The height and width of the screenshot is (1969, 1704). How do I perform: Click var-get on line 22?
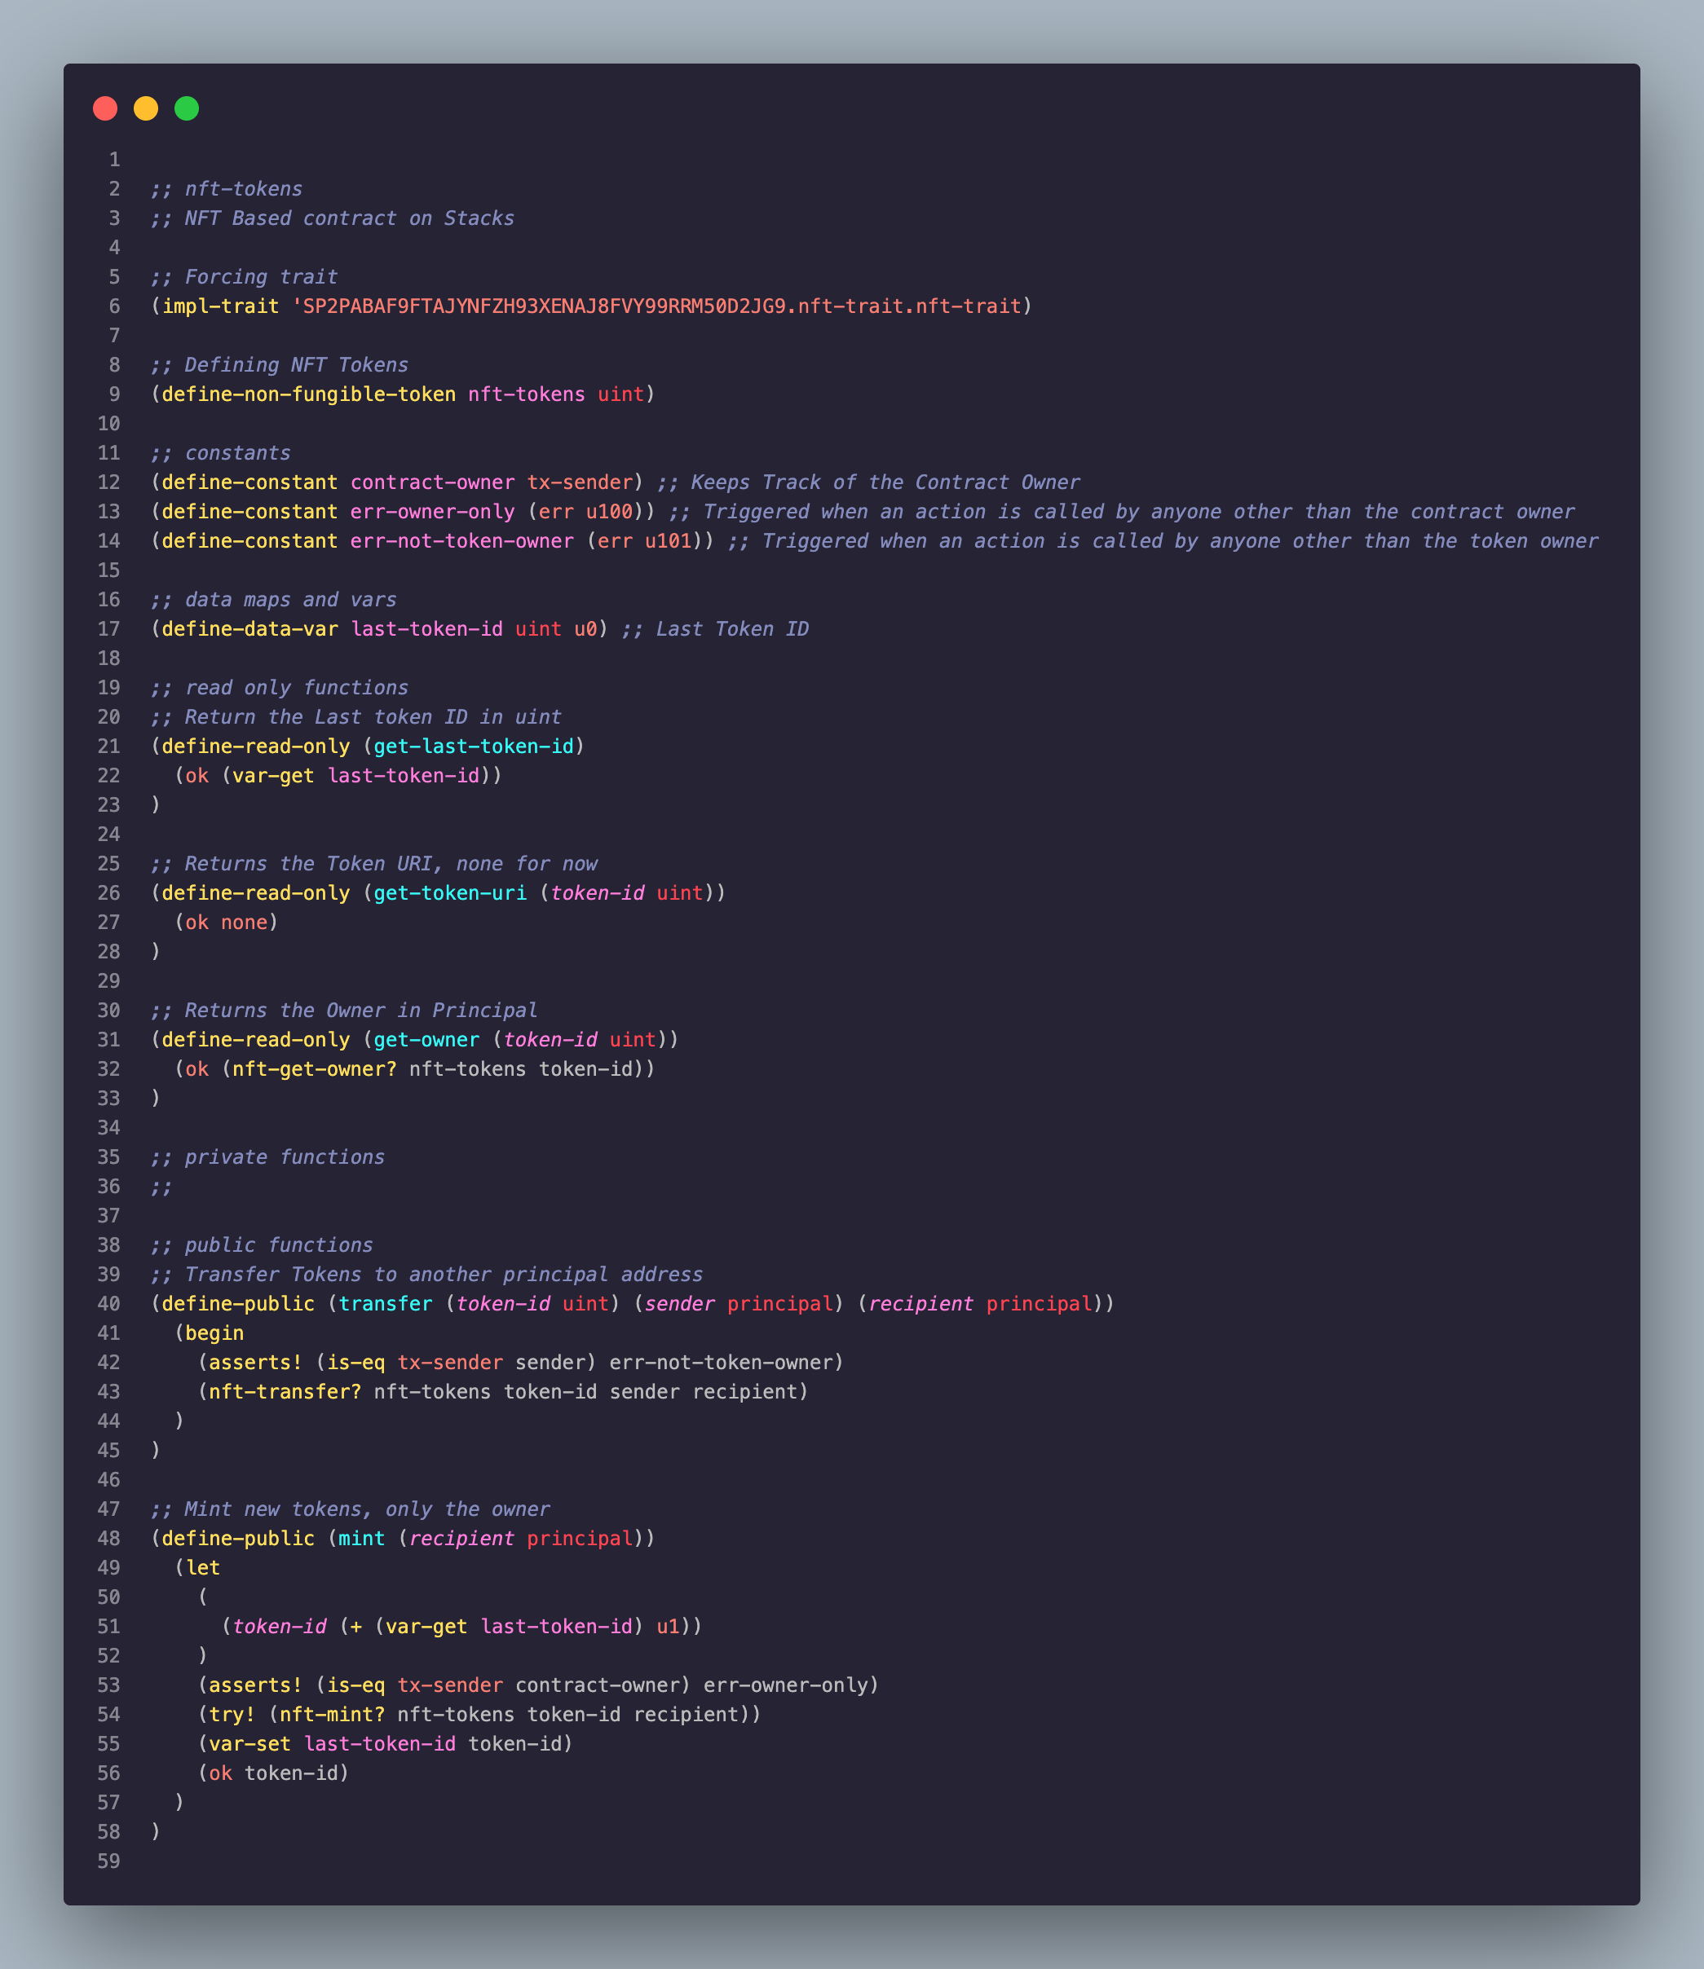[273, 777]
